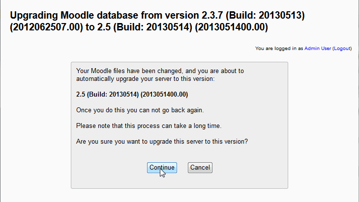Click the Continue button
The width and height of the screenshot is (359, 202).
coord(162,167)
